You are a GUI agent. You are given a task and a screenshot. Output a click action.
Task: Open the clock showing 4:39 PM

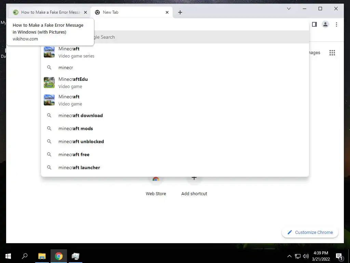click(x=321, y=256)
